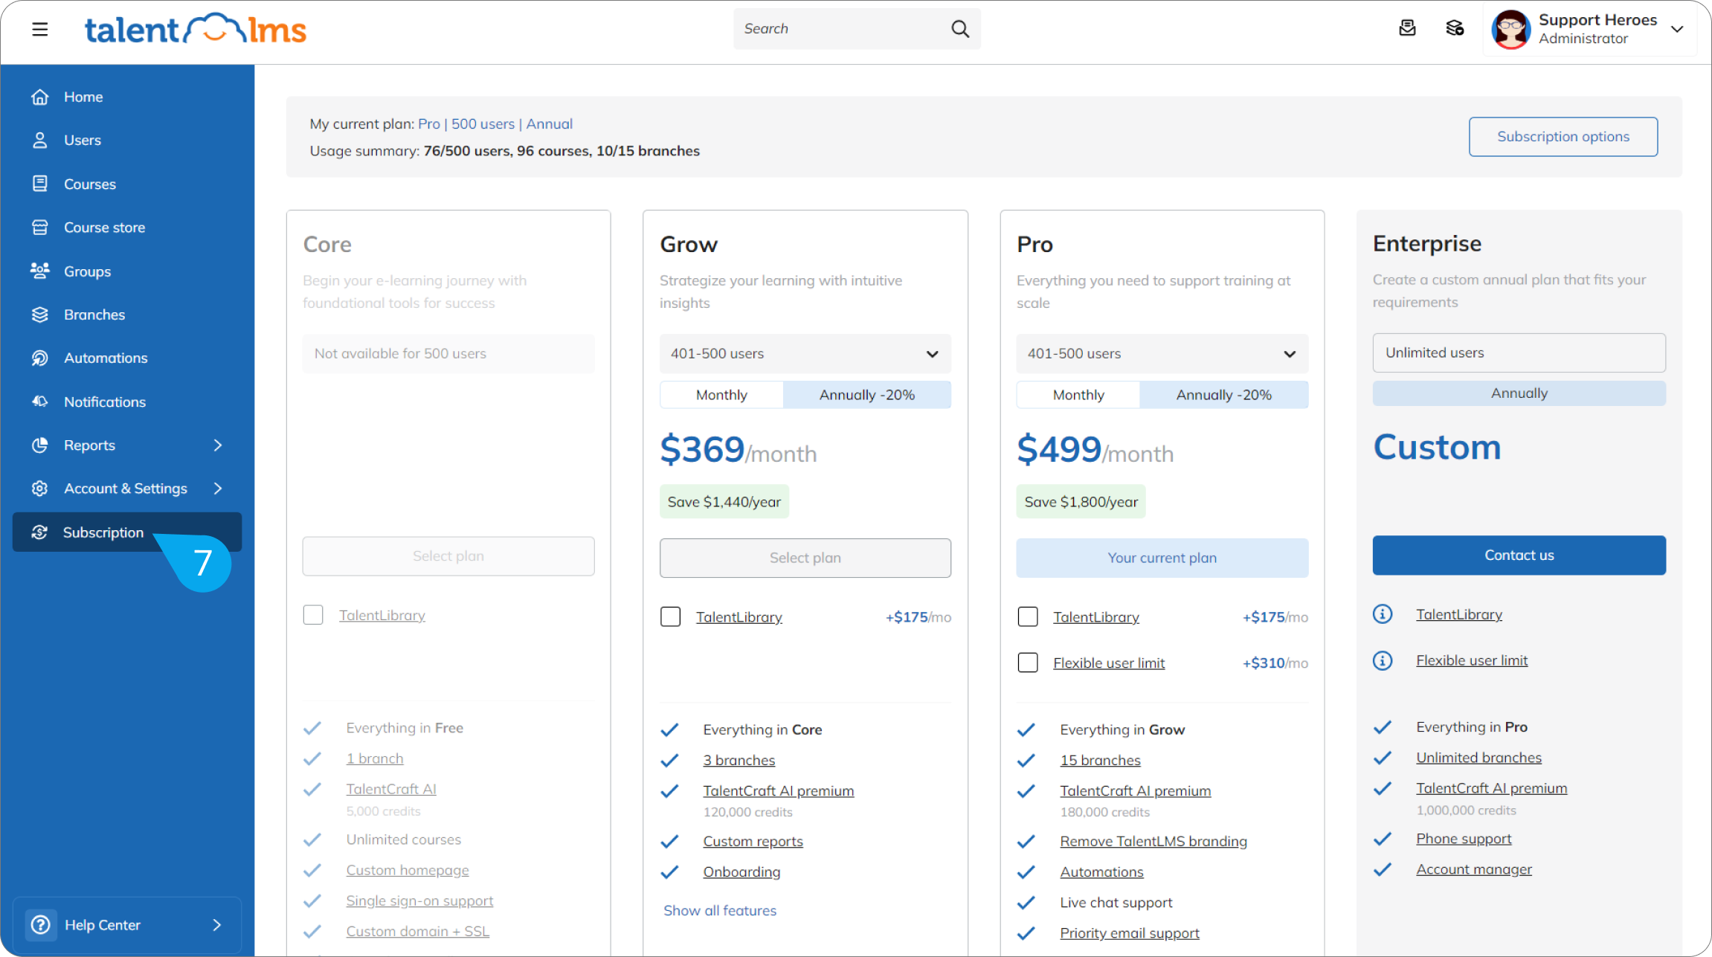This screenshot has width=1712, height=957.
Task: Open Onboarding link in Grow plan
Action: tap(741, 871)
